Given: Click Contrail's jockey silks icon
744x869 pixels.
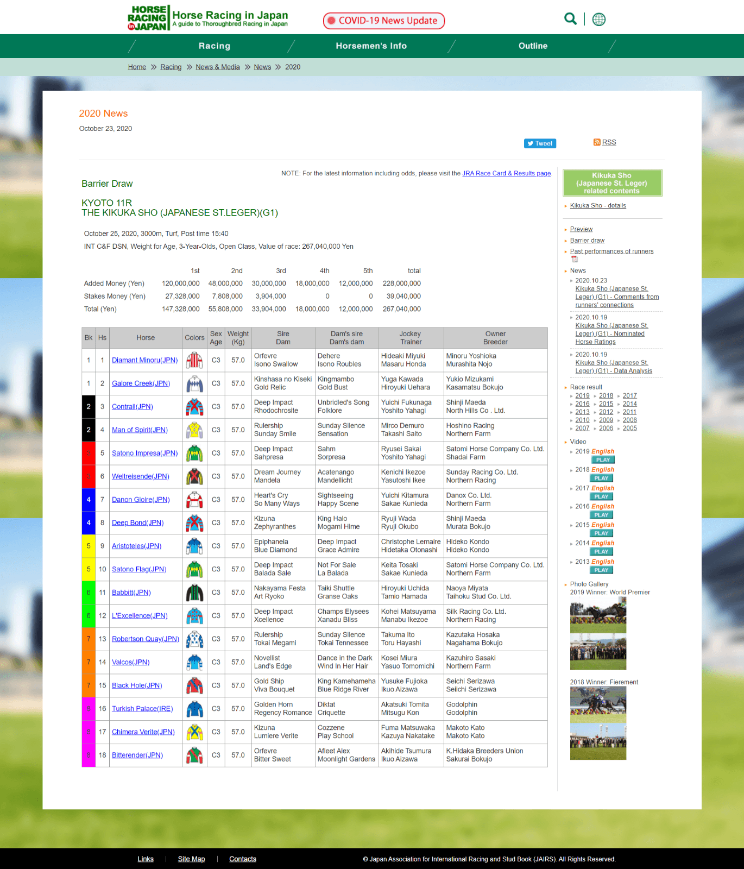Looking at the screenshot, I should tap(194, 407).
